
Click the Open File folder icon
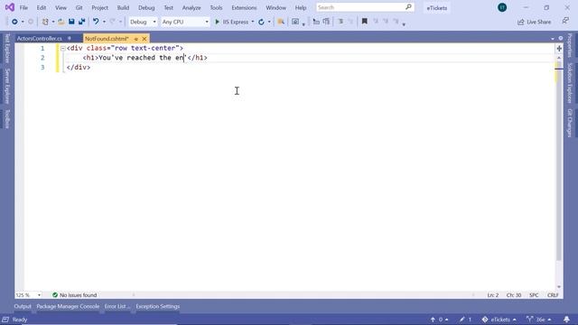[61, 22]
